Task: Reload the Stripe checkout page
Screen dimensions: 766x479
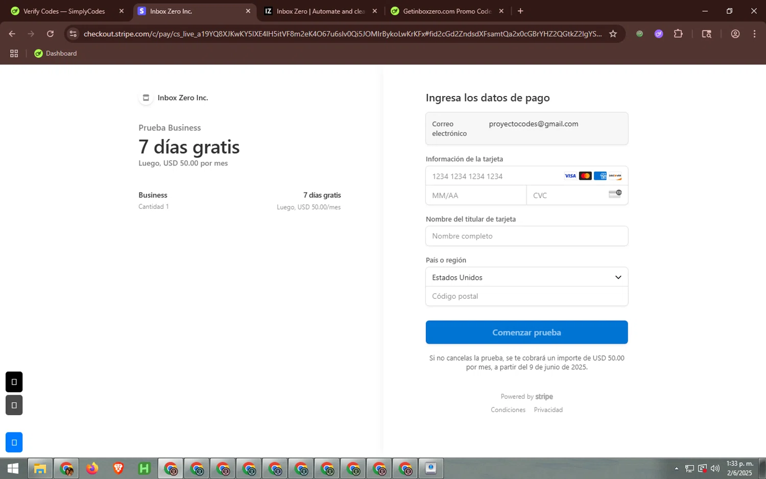Action: pos(50,34)
